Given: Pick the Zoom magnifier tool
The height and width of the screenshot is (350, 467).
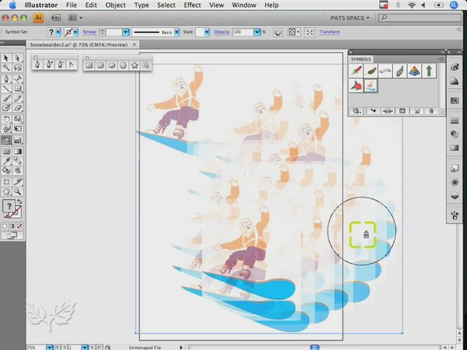Looking at the screenshot, I should [x=17, y=191].
